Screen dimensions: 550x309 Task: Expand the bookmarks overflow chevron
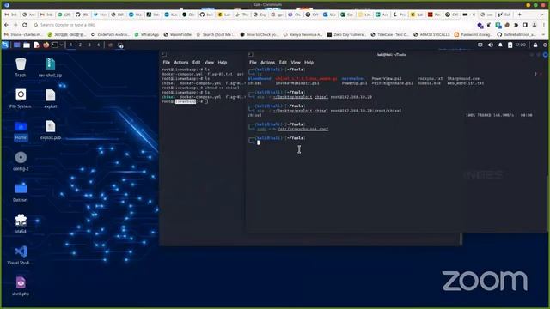(543, 34)
